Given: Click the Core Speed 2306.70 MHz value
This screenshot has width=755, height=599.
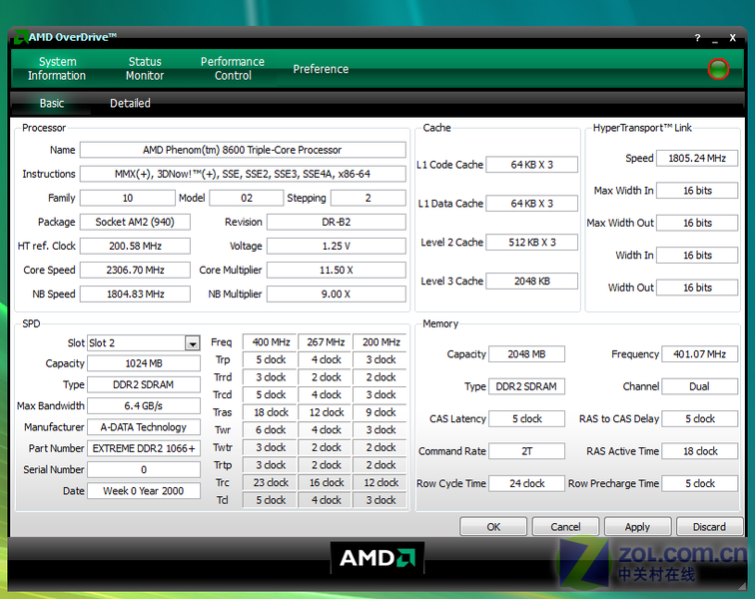Looking at the screenshot, I should pyautogui.click(x=135, y=270).
